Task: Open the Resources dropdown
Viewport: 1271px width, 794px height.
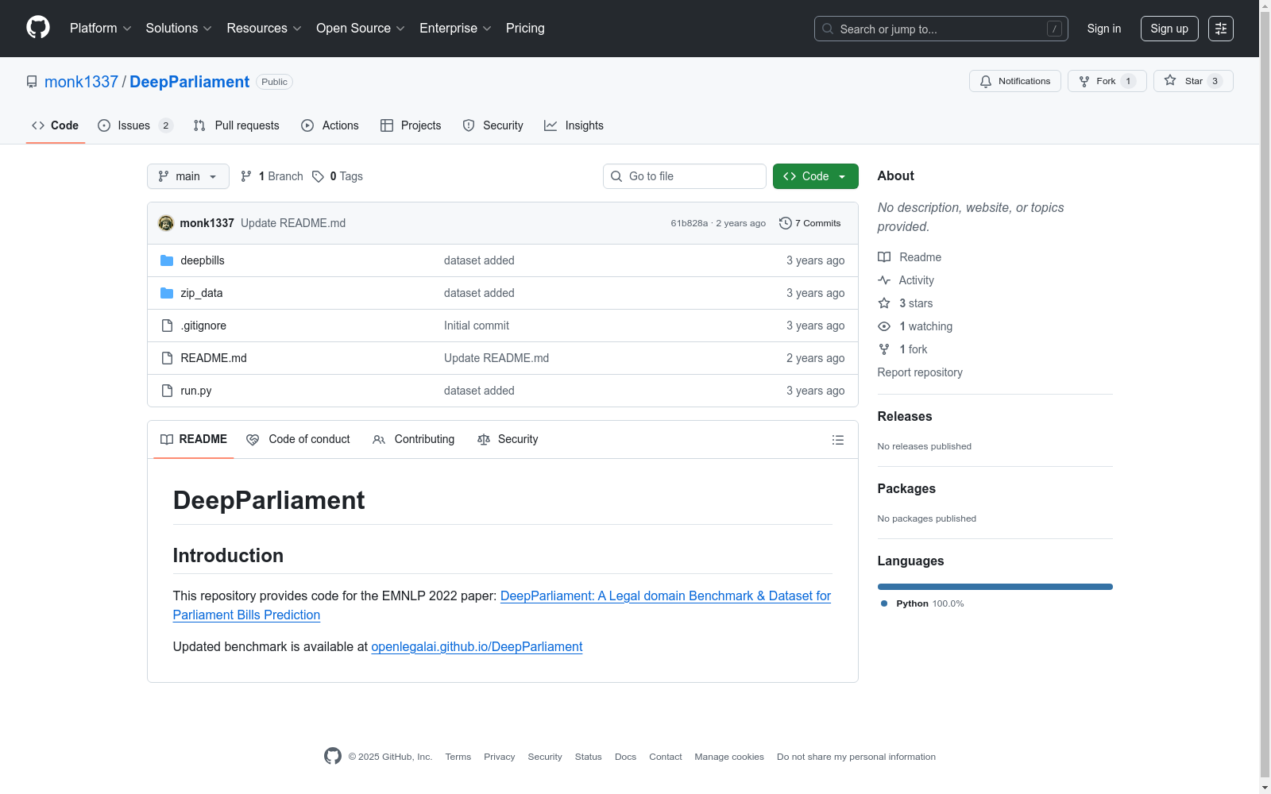Action: click(264, 29)
